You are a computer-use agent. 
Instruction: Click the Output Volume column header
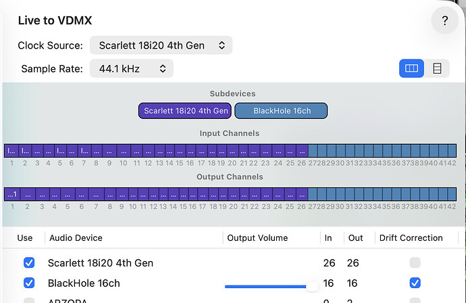click(x=257, y=238)
